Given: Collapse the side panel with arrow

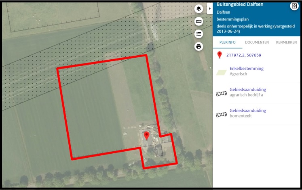Looking at the screenshot, I should coord(210,8).
